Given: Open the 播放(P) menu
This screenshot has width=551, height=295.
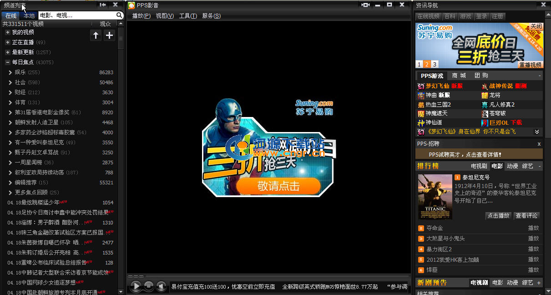Looking at the screenshot, I should click(x=141, y=16).
